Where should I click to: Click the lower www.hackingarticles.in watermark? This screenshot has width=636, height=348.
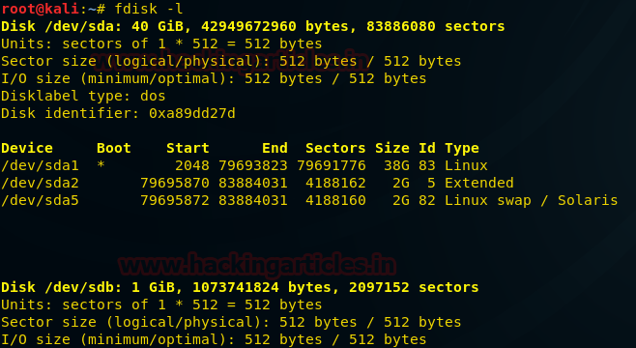[257, 266]
